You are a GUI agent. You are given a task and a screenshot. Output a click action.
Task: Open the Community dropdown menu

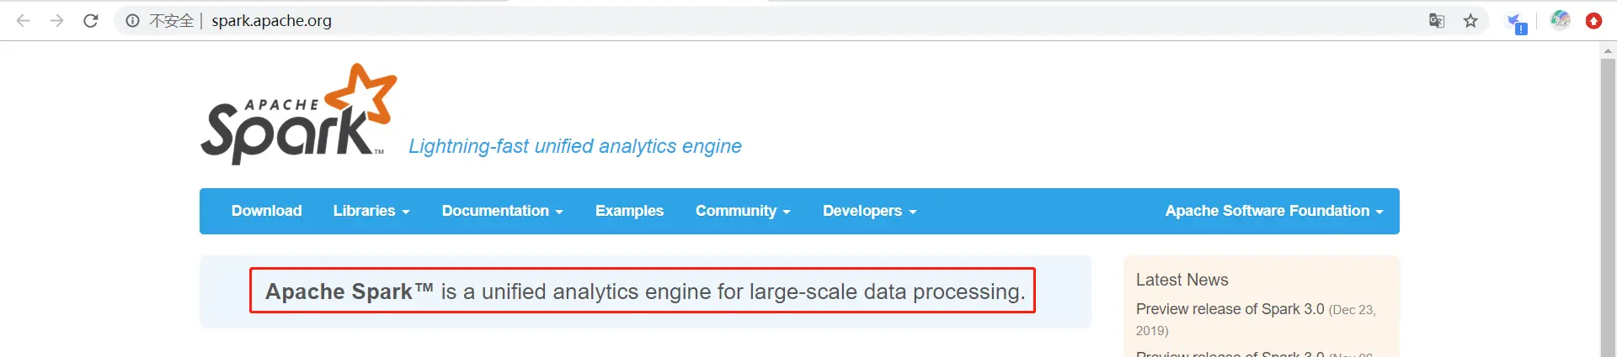pyautogui.click(x=743, y=211)
